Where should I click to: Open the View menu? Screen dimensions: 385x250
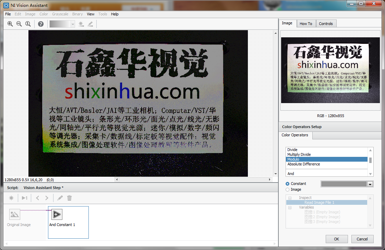[x=91, y=14]
